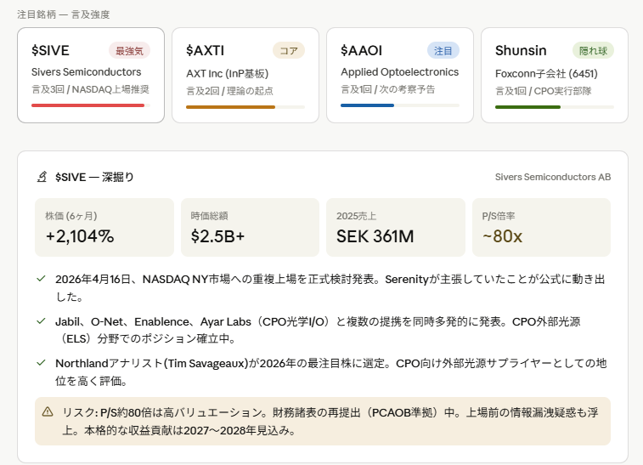This screenshot has width=643, height=465.
Task: Click the Sivers Semiconductors name in the $SIVE card
Action: pyautogui.click(x=86, y=71)
